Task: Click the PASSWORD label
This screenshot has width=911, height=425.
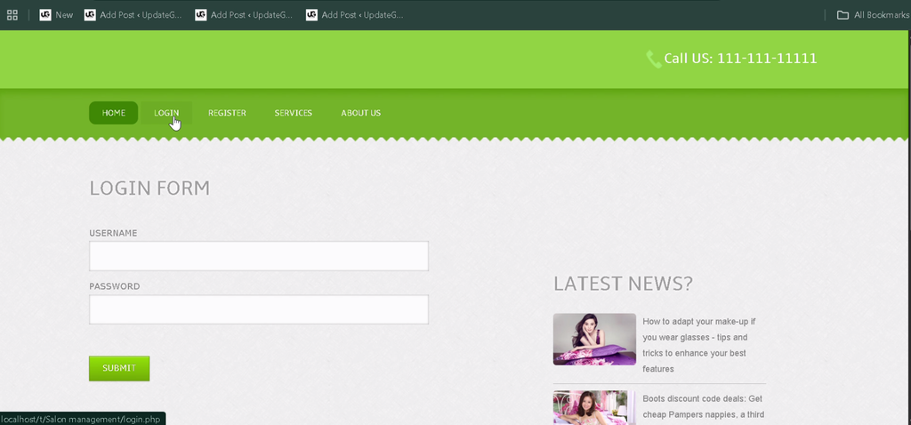Action: 115,286
